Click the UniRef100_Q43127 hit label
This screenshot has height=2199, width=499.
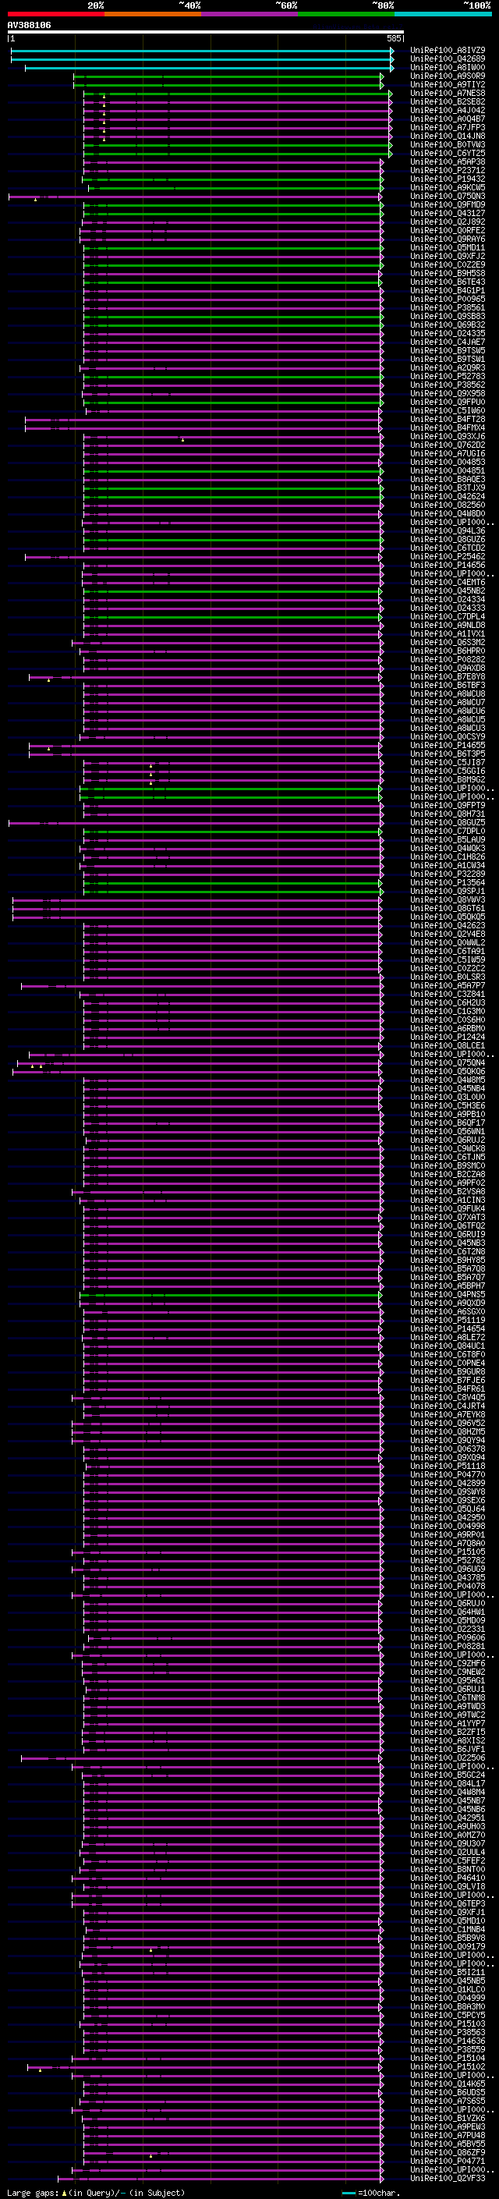448,214
